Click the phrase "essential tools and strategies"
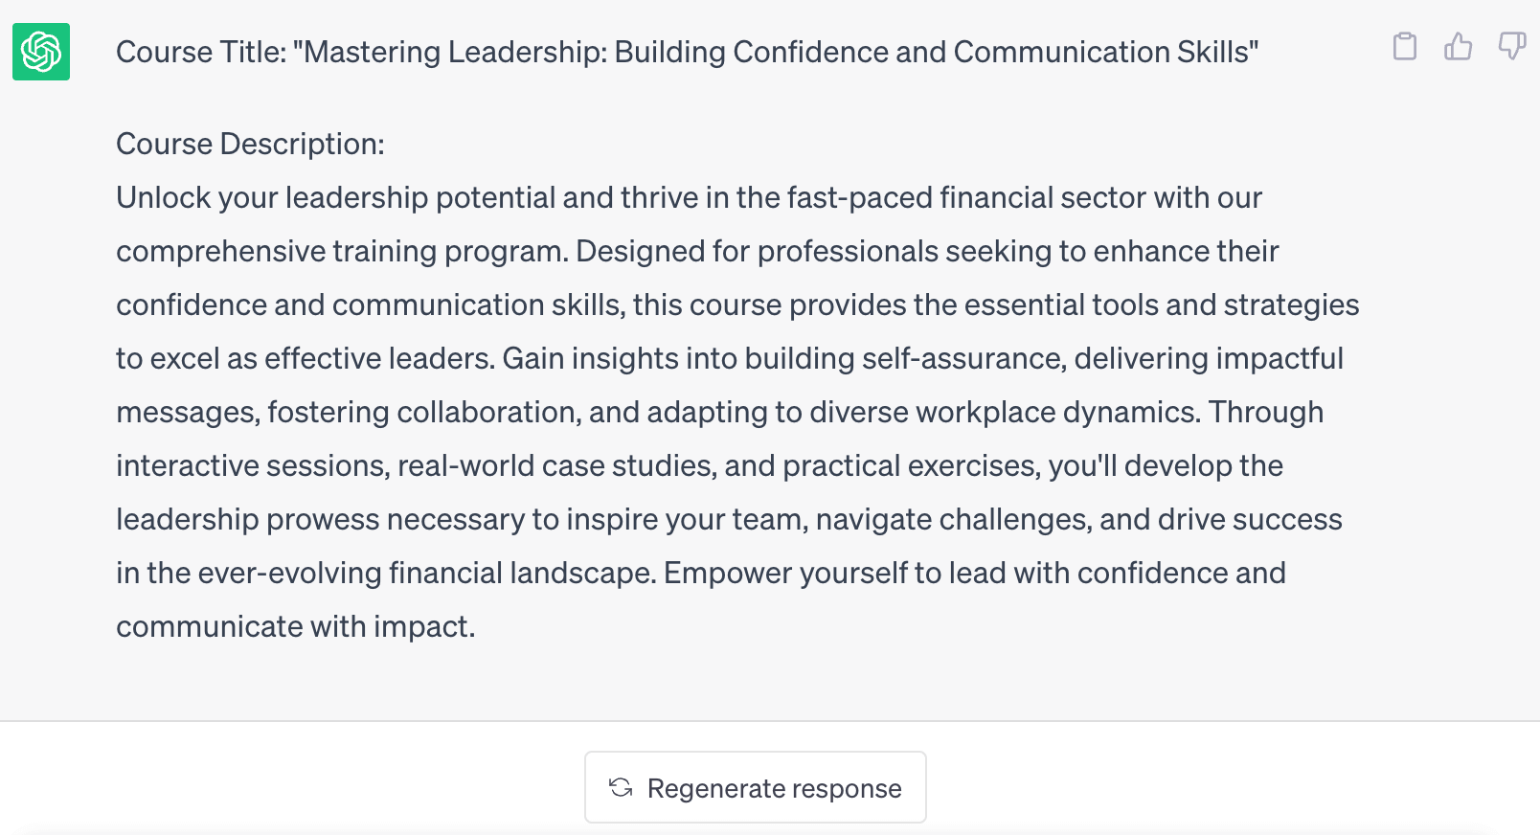 coord(1161,305)
